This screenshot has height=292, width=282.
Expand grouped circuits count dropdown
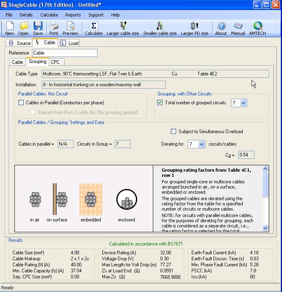point(243,103)
